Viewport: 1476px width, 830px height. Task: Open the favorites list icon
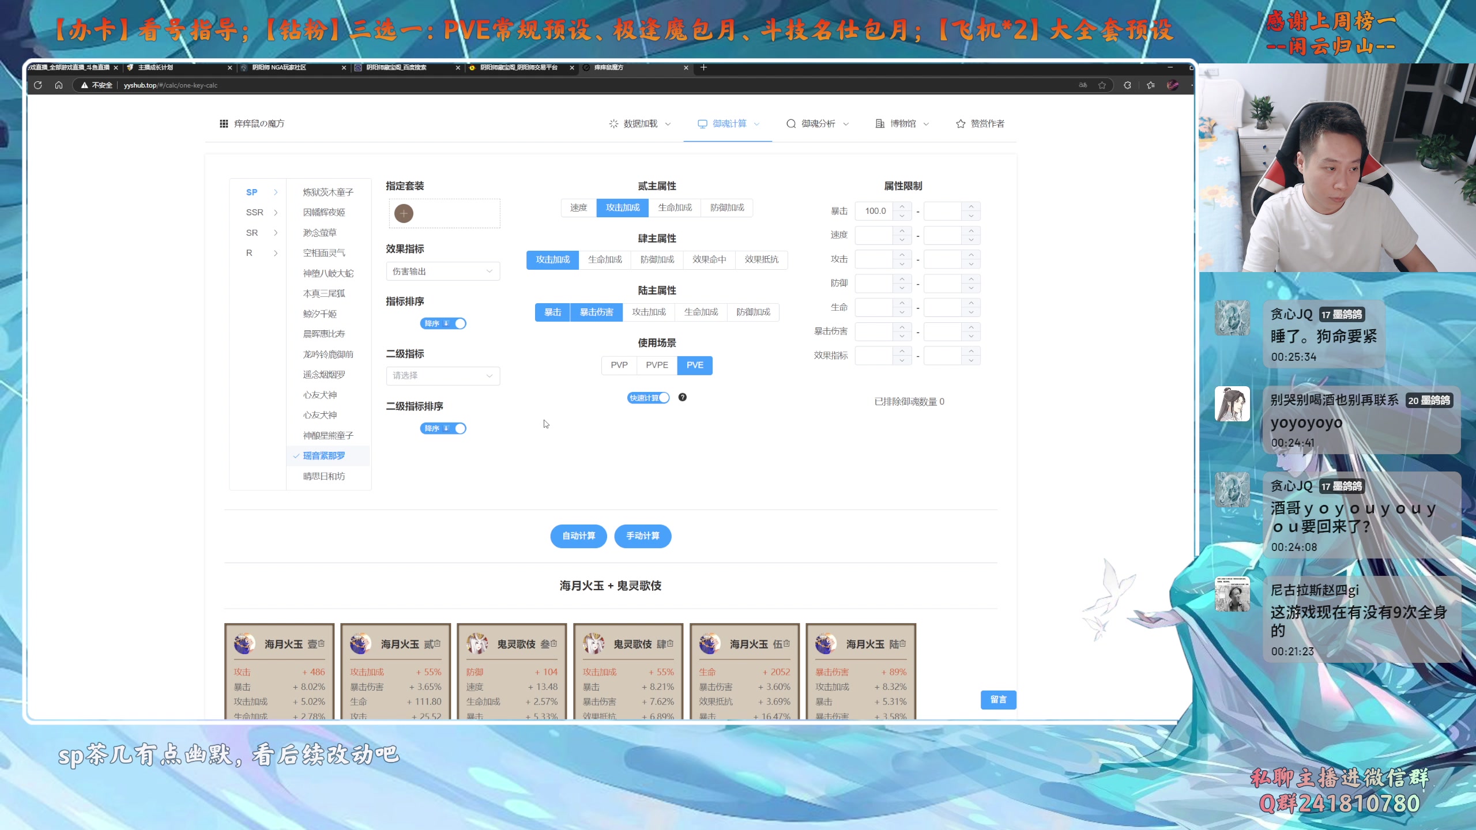point(1151,85)
